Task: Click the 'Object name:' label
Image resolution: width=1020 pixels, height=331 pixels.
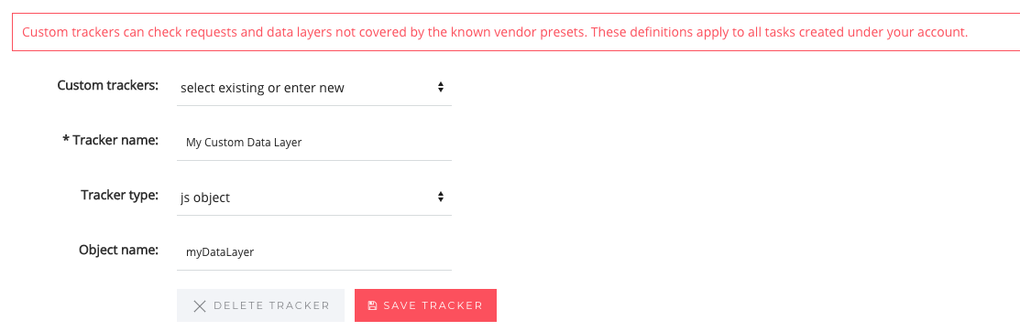Action: [x=119, y=250]
